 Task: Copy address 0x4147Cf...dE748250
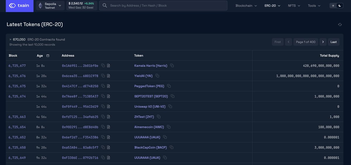point(103,86)
